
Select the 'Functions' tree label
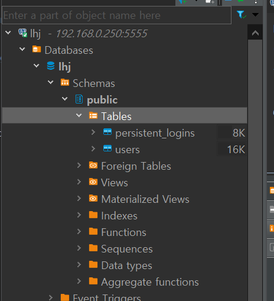click(123, 232)
